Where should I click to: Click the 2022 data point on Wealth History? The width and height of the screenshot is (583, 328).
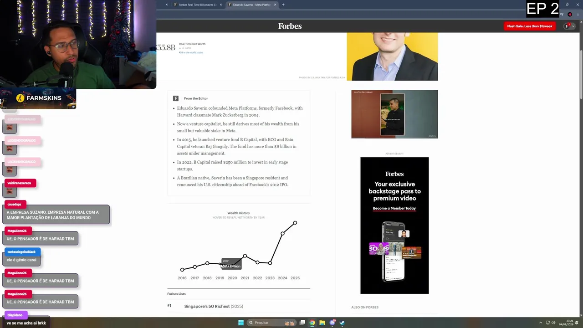tap(257, 262)
